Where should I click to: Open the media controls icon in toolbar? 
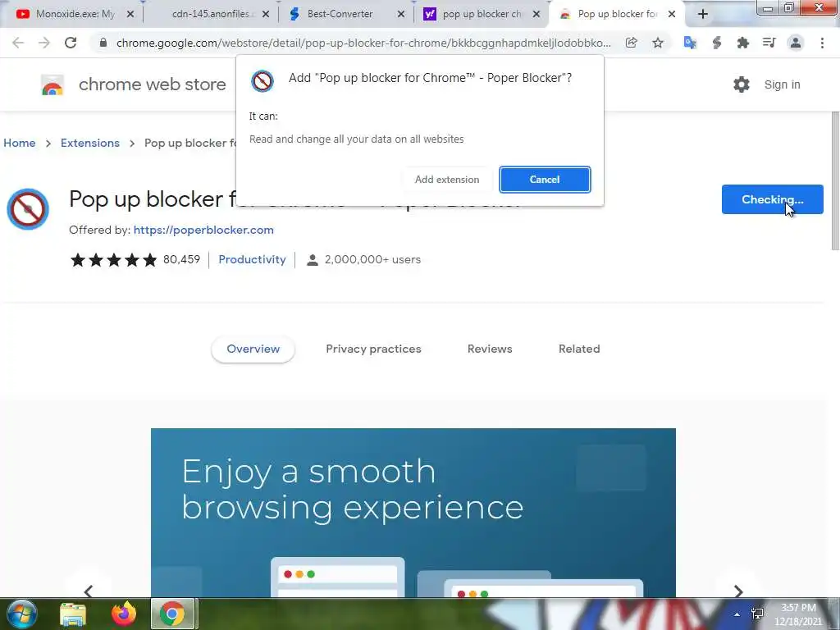[769, 43]
